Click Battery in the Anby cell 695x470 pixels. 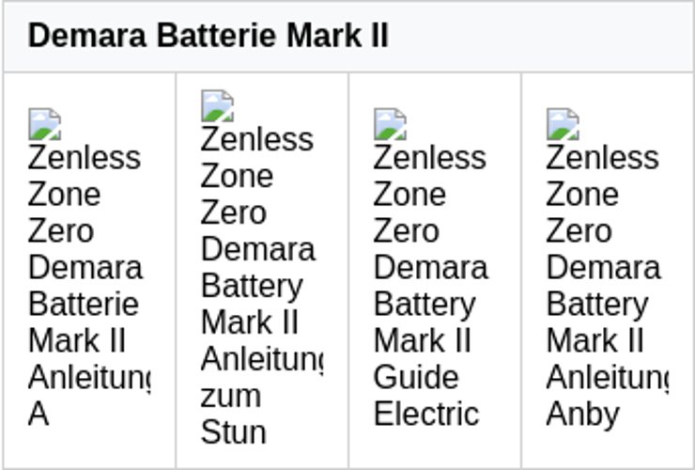click(x=597, y=304)
